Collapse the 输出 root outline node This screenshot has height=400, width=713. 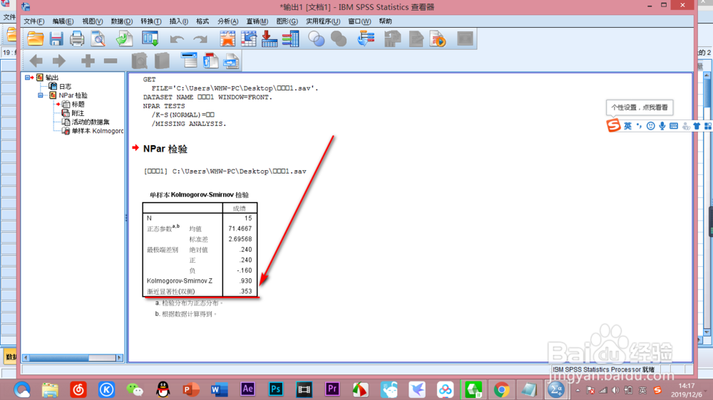coord(27,78)
